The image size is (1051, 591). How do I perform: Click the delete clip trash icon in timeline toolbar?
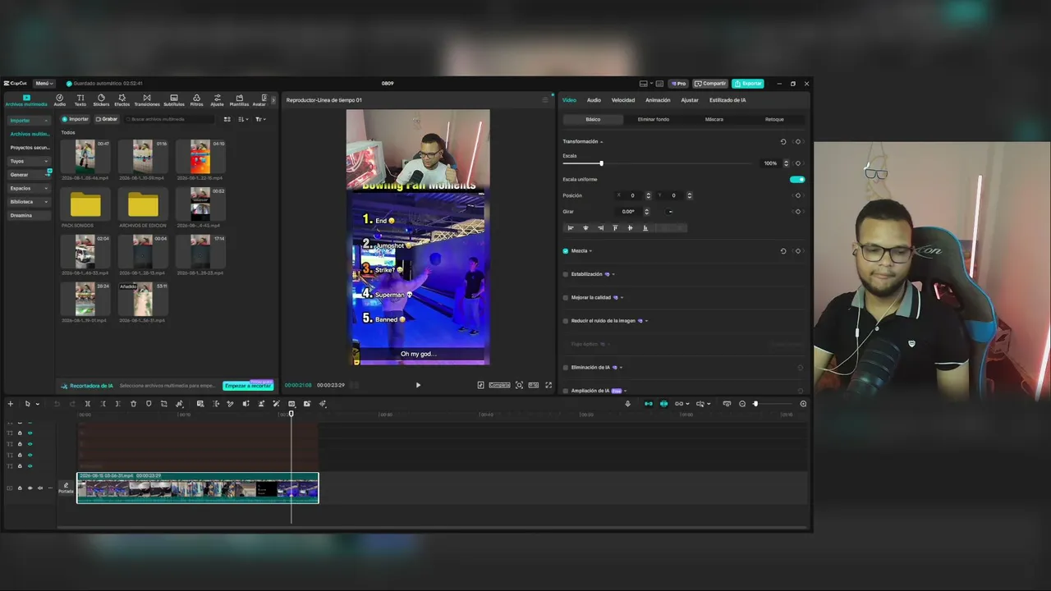point(133,404)
